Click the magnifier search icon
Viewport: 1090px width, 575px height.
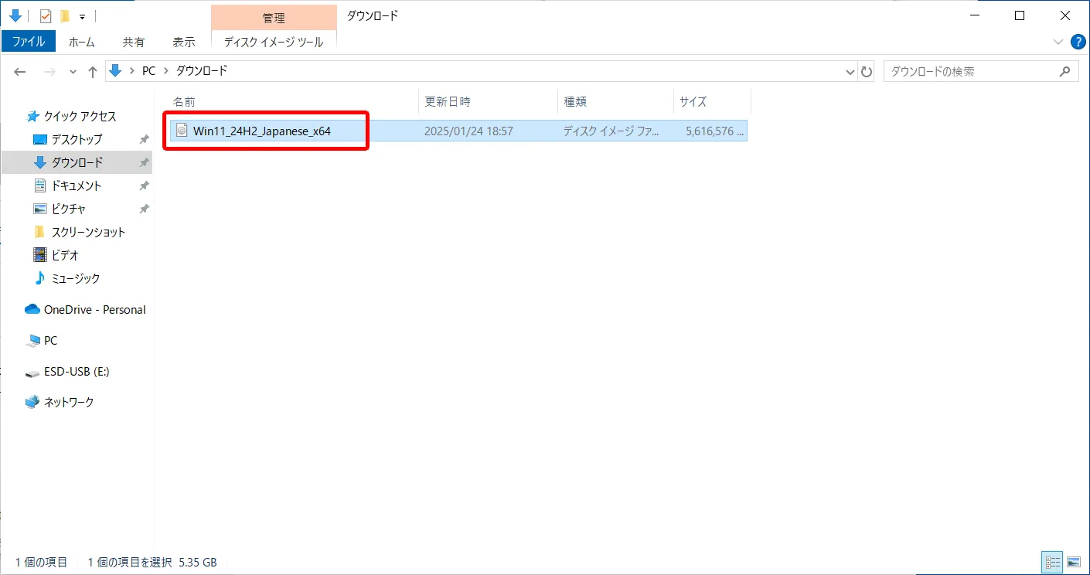point(1064,71)
